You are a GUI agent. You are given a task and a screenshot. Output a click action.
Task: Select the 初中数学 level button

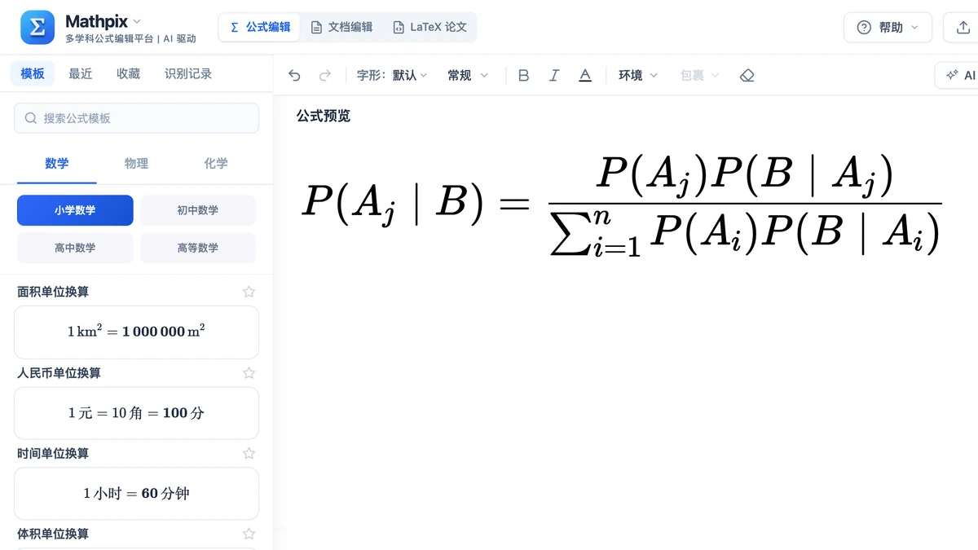[x=198, y=210]
